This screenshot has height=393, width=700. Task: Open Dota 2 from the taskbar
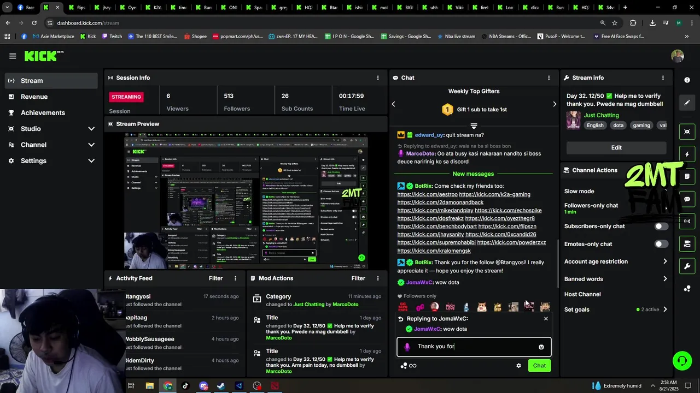275,386
